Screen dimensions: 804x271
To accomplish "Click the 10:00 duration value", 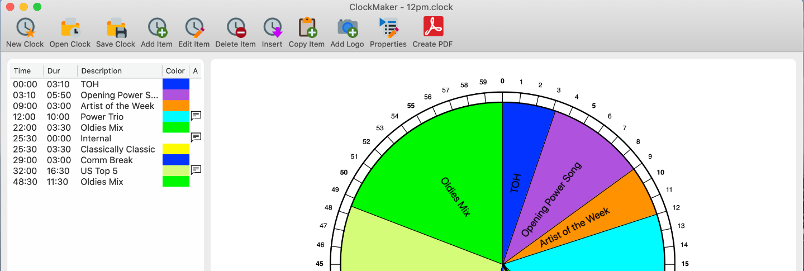I will 58,117.
